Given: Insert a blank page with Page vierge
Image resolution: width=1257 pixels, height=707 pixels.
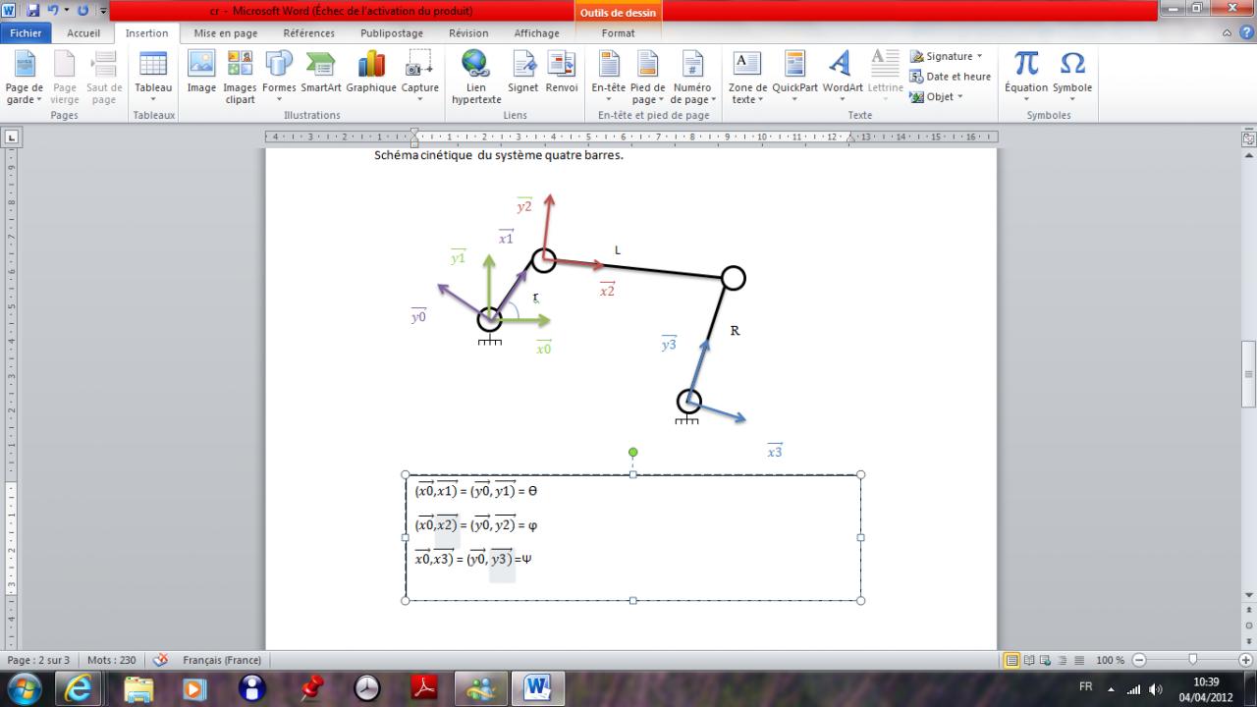Looking at the screenshot, I should pyautogui.click(x=65, y=77).
